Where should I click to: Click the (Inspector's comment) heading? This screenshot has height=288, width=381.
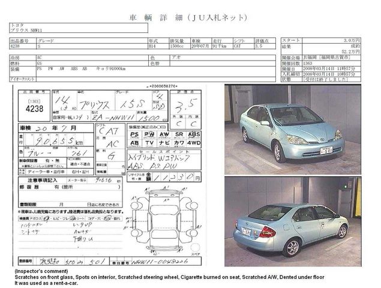point(41,271)
